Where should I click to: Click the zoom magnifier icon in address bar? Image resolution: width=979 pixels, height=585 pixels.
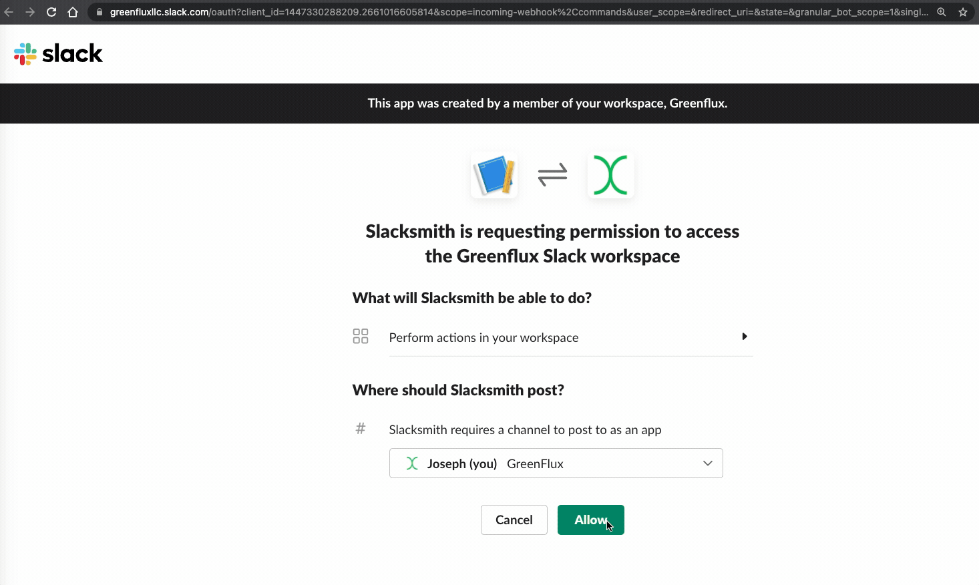tap(942, 12)
